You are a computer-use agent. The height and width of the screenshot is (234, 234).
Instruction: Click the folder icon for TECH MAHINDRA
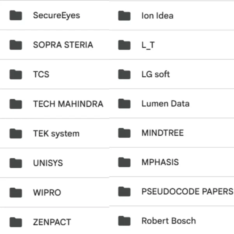(x=16, y=104)
